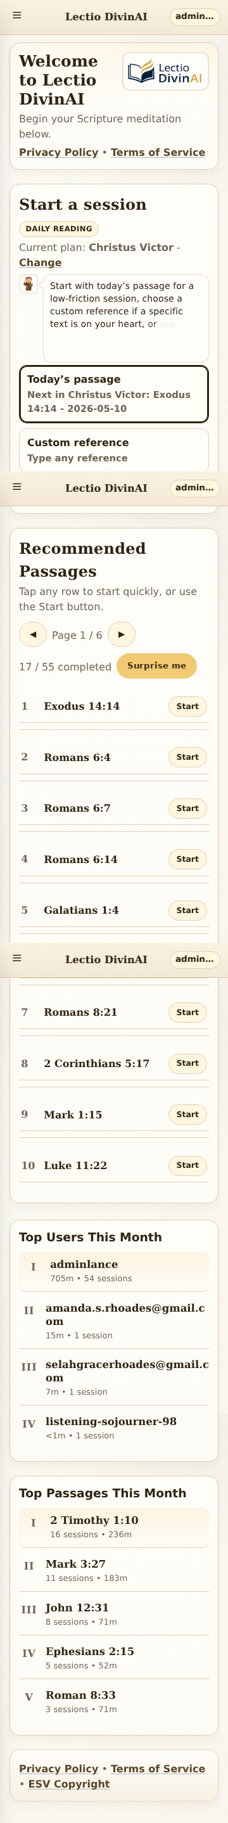Go to next page of recommended passages
228x1823 pixels.
(x=121, y=634)
